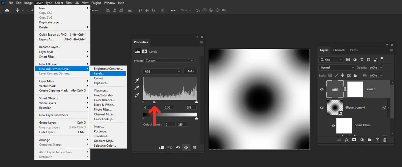Reset adjustment defaults in Properties panel
Viewport: 402px width, 167px height.
(x=178, y=147)
